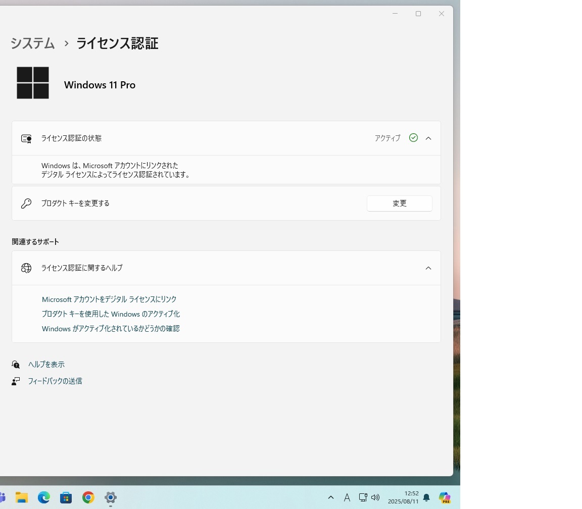The height and width of the screenshot is (509, 582).
Task: Close the Settings window
Action: (x=442, y=14)
